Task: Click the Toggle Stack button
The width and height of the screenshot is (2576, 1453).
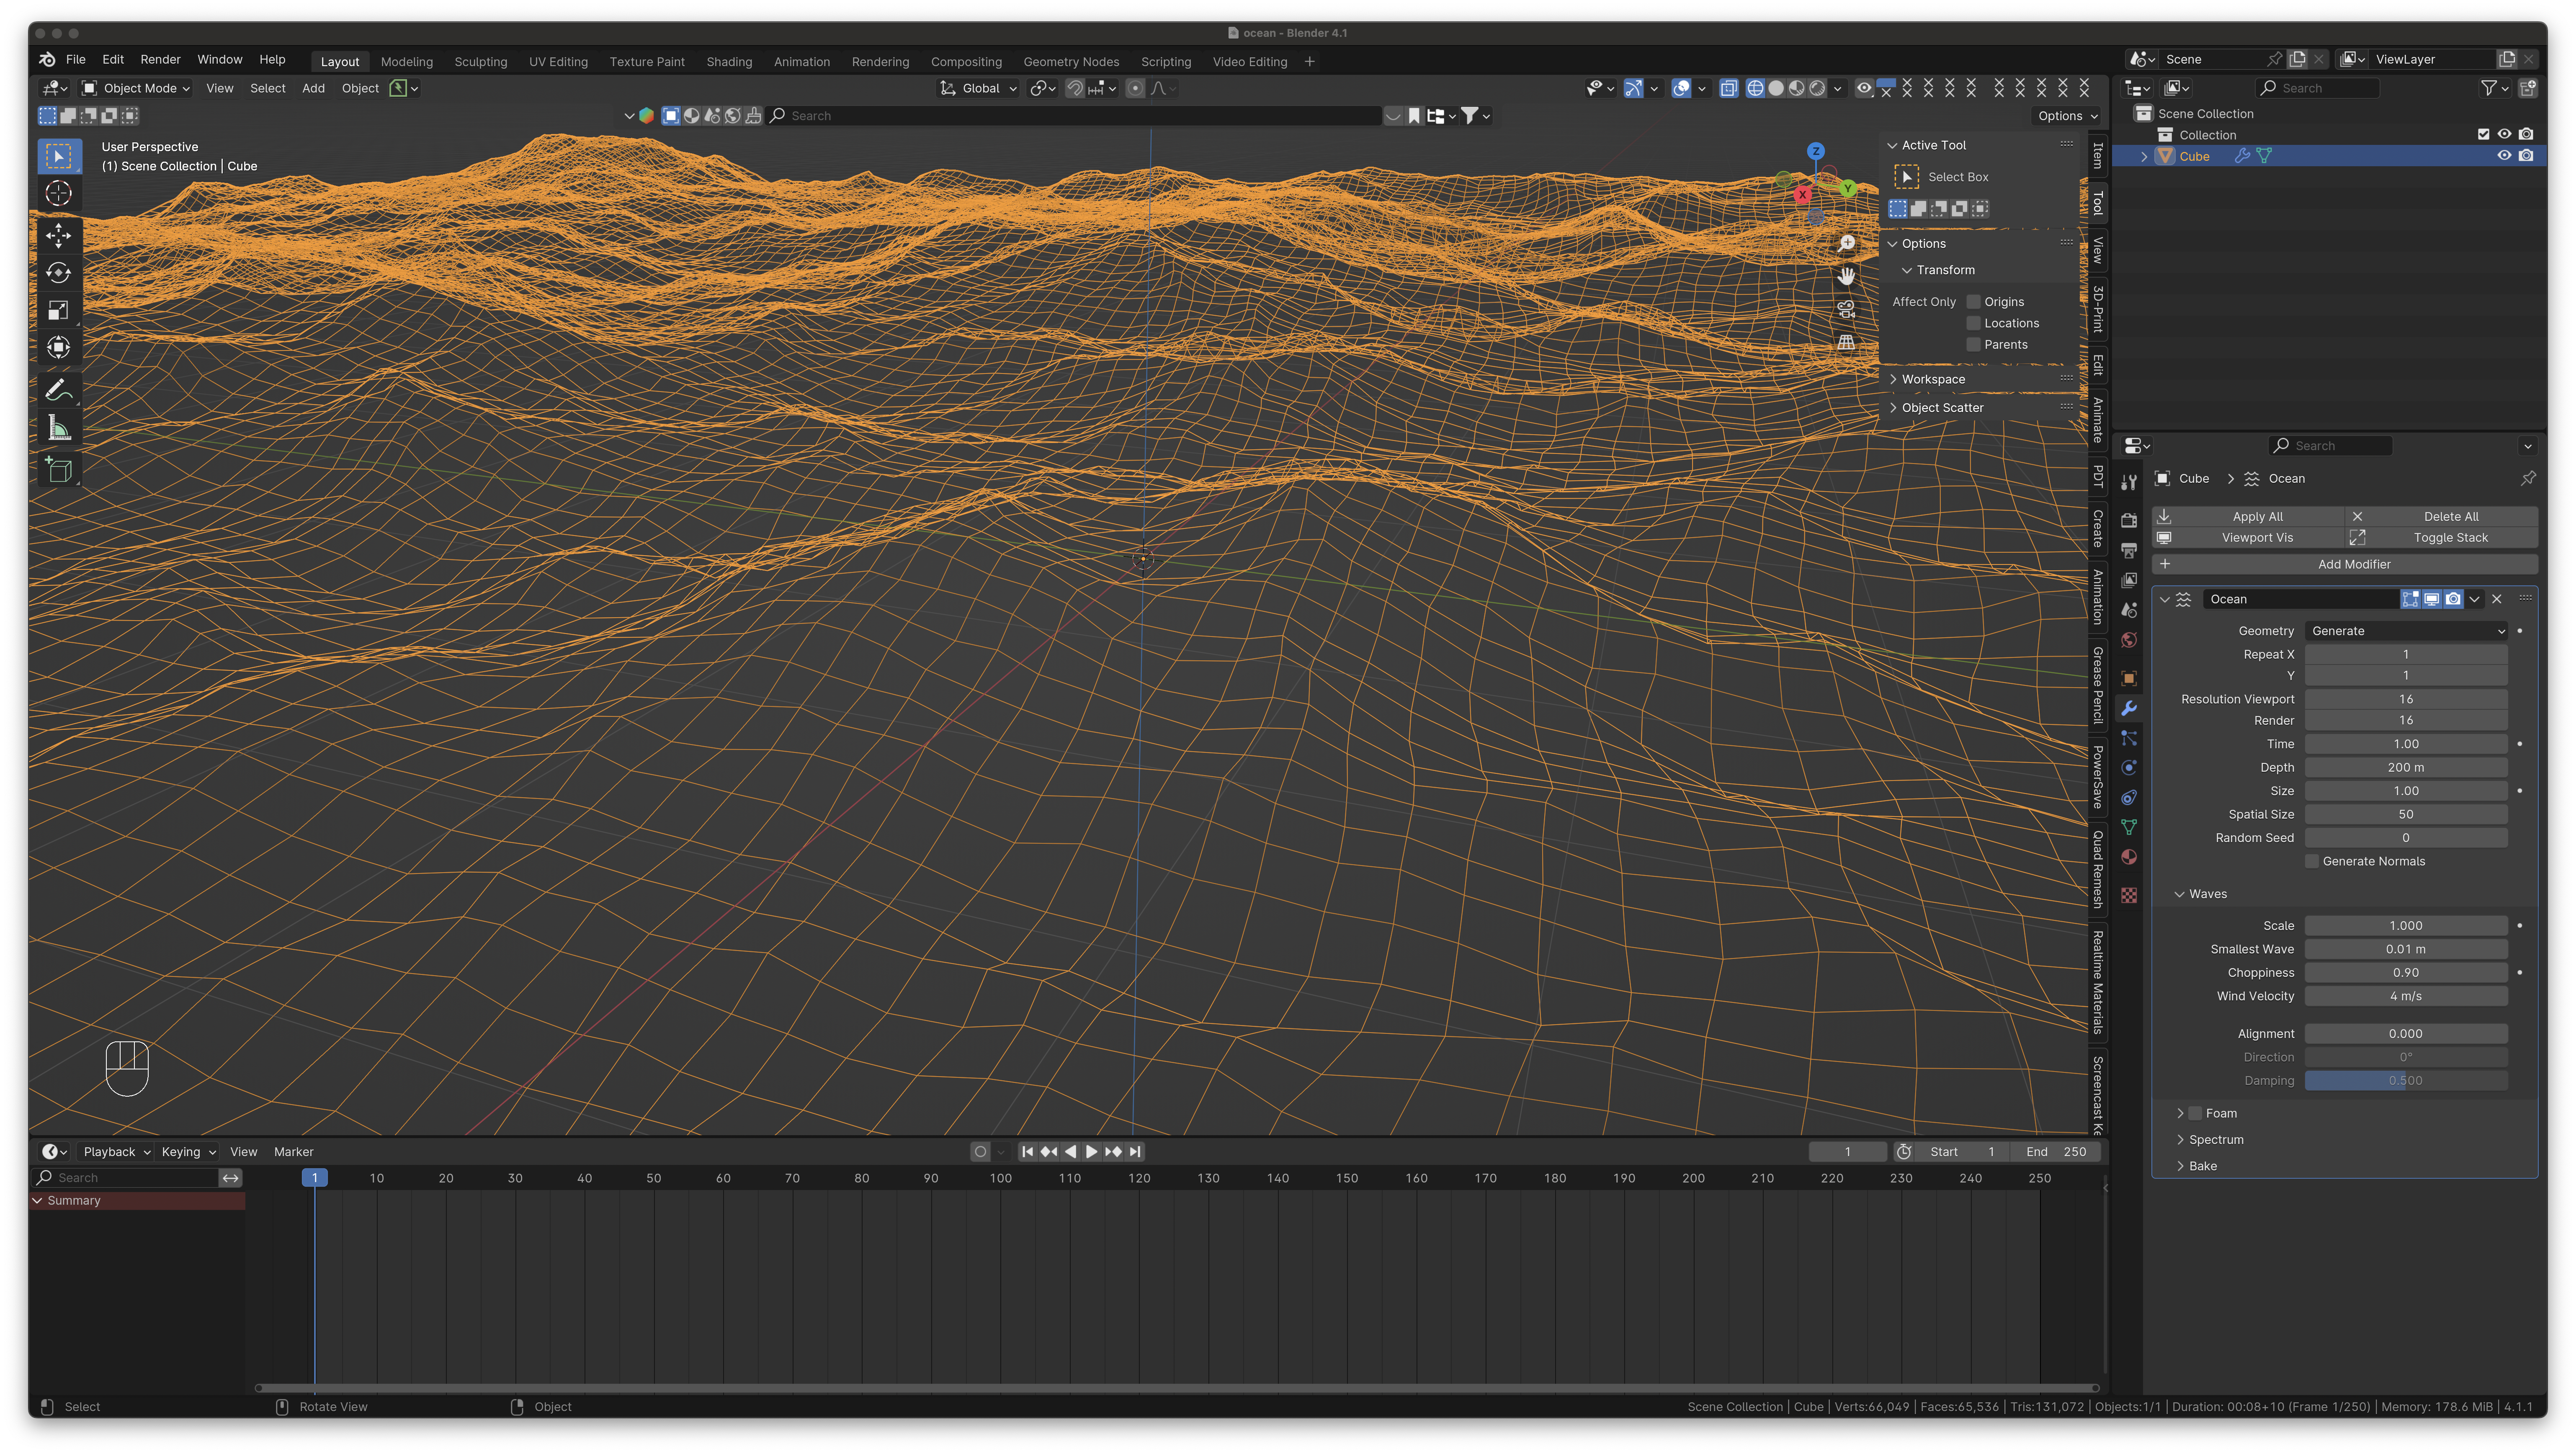Action: (x=2442, y=538)
